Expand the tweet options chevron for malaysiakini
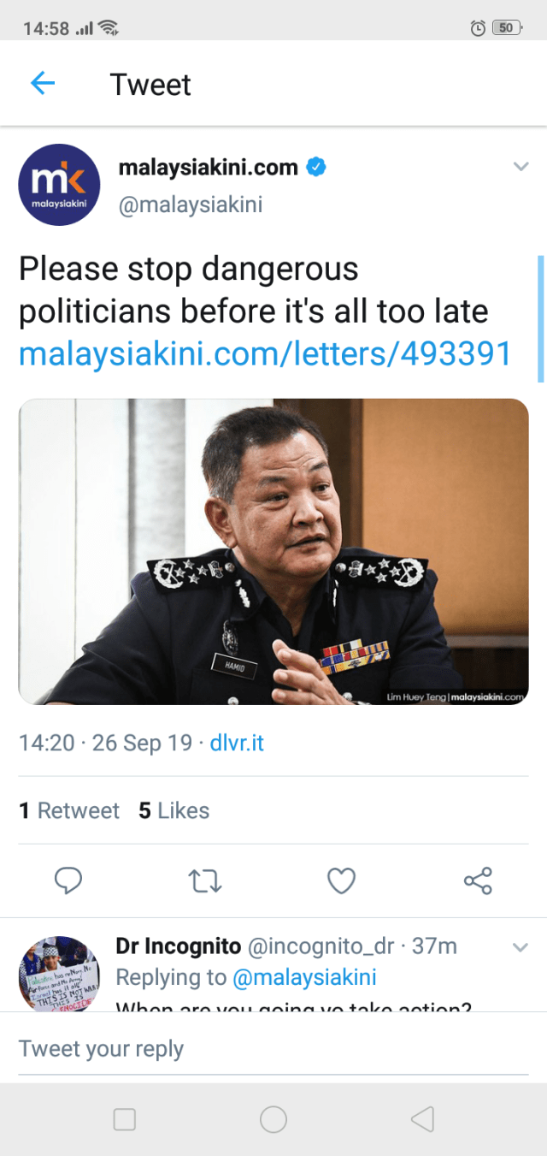The height and width of the screenshot is (1156, 547). pos(521,167)
